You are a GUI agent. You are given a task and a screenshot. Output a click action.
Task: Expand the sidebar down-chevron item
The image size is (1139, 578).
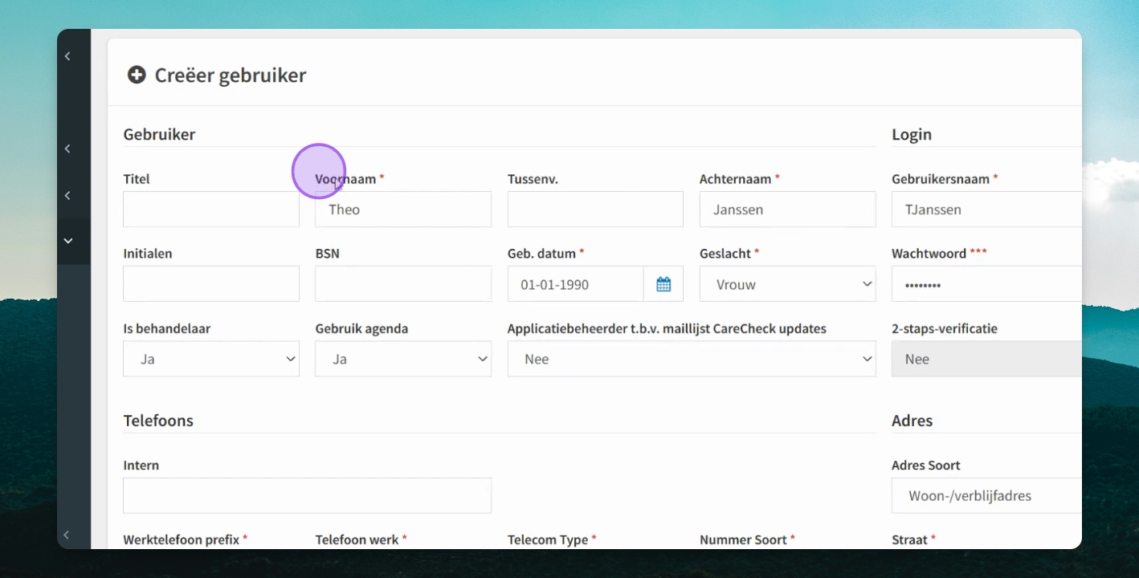(68, 241)
